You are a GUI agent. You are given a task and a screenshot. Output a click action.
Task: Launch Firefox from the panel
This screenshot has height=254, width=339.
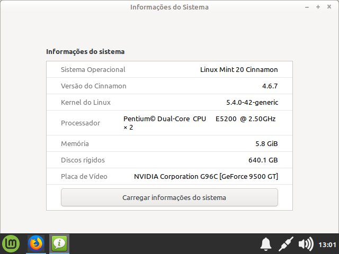(36, 243)
